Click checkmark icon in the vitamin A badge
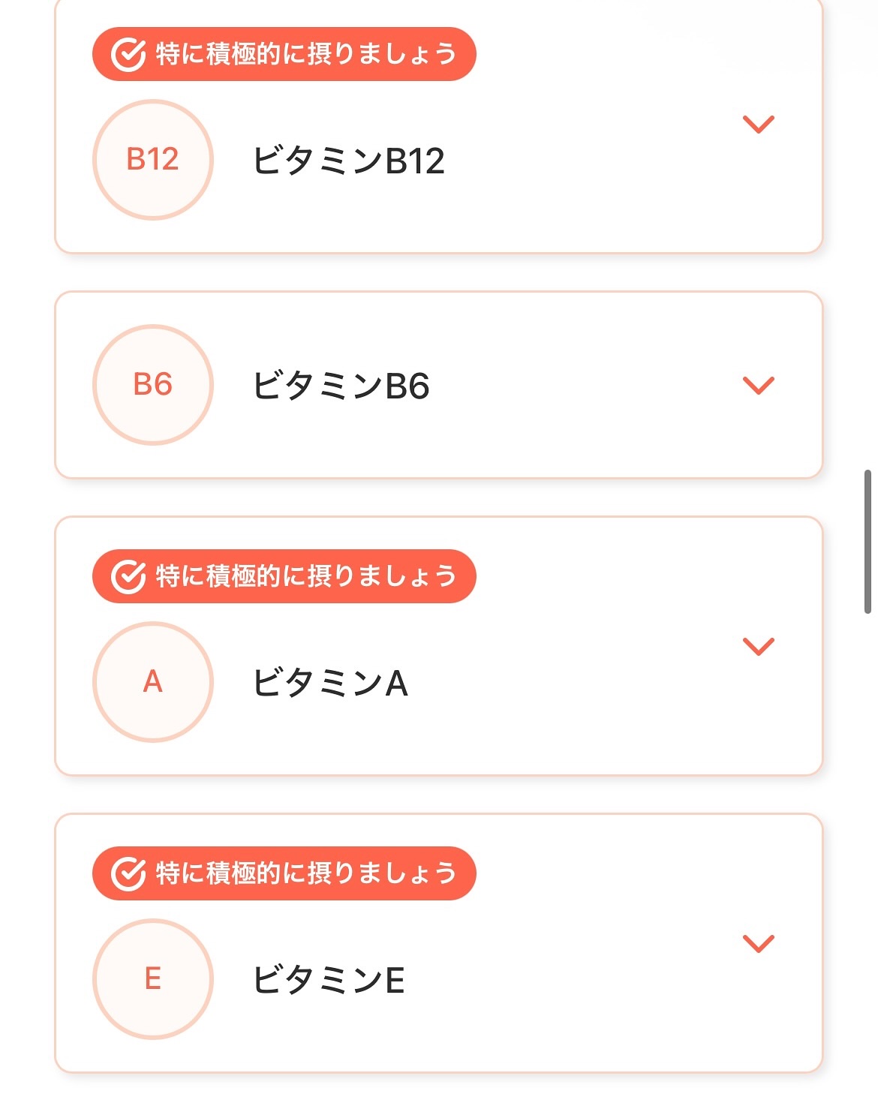Screen dimensions: 878x1097 (128, 576)
